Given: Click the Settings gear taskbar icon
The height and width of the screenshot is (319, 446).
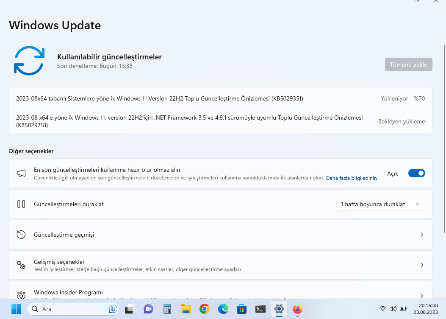Looking at the screenshot, I should (x=279, y=309).
